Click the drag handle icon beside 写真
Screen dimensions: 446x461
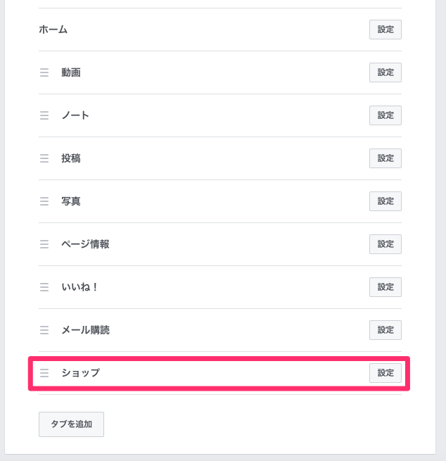(x=44, y=201)
